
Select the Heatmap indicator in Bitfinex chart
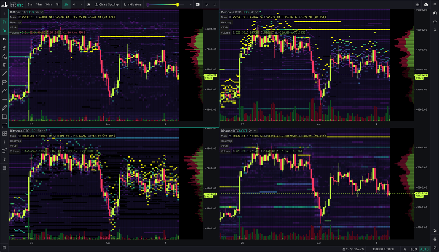coord(16,22)
